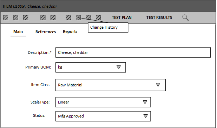The image size is (217, 128).
Task: Click the last hatched icon before TEST PLAN
Action: pos(98,17)
